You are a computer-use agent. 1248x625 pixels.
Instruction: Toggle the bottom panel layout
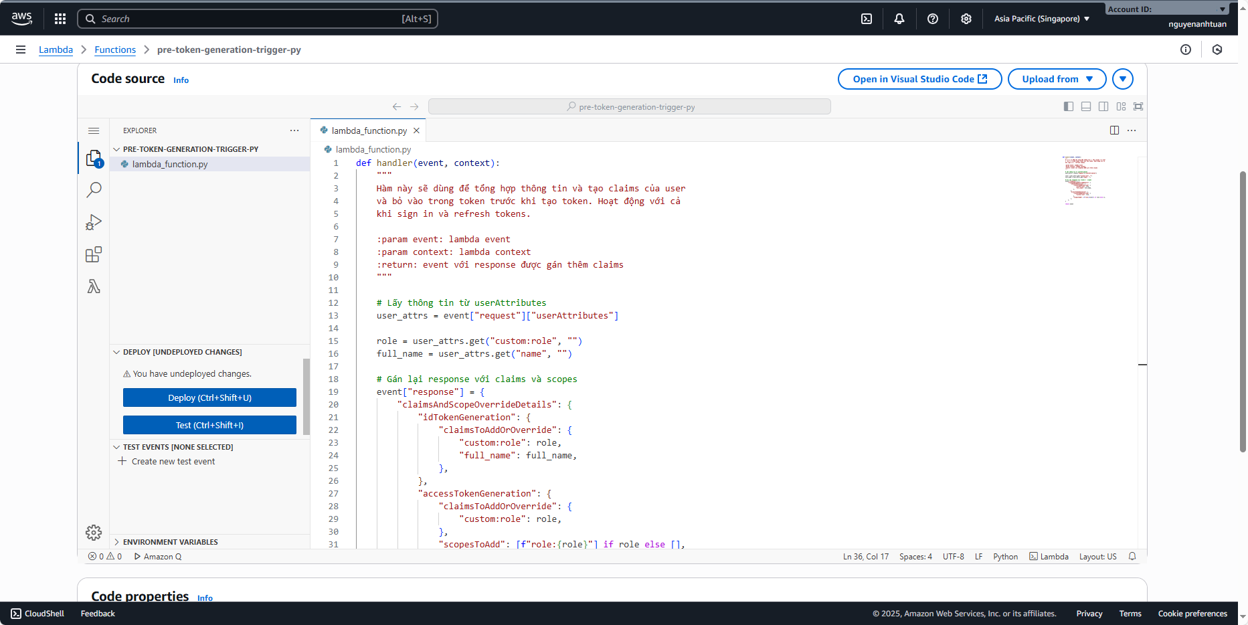click(x=1086, y=106)
